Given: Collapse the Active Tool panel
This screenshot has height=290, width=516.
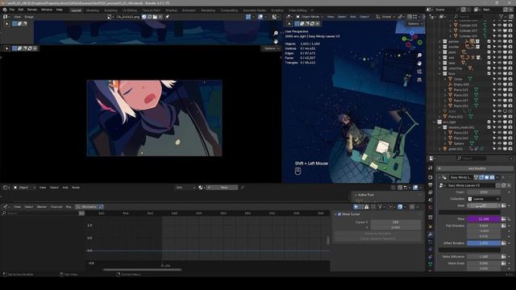Looking at the screenshot, I should click(356, 195).
